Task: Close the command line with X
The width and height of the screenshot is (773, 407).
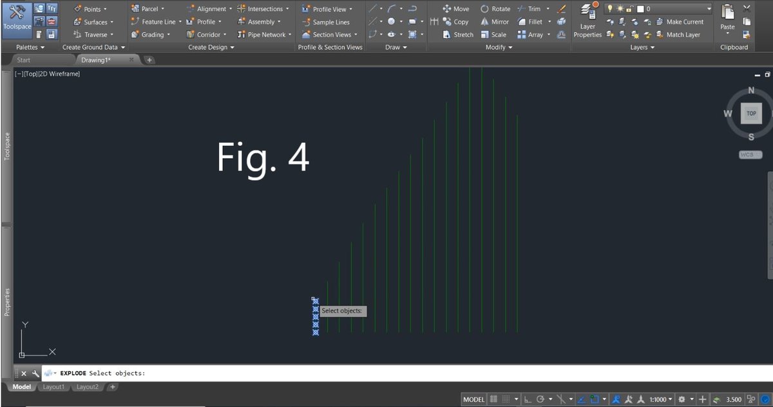Action: pos(24,373)
